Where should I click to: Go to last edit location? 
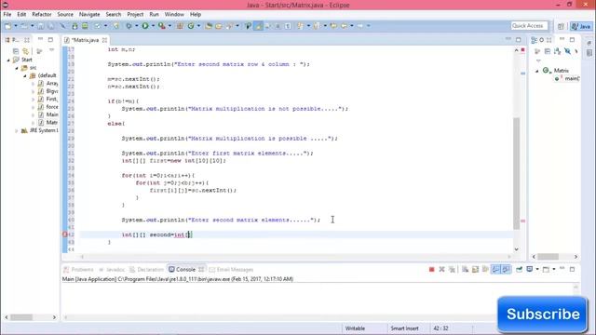click(333, 26)
